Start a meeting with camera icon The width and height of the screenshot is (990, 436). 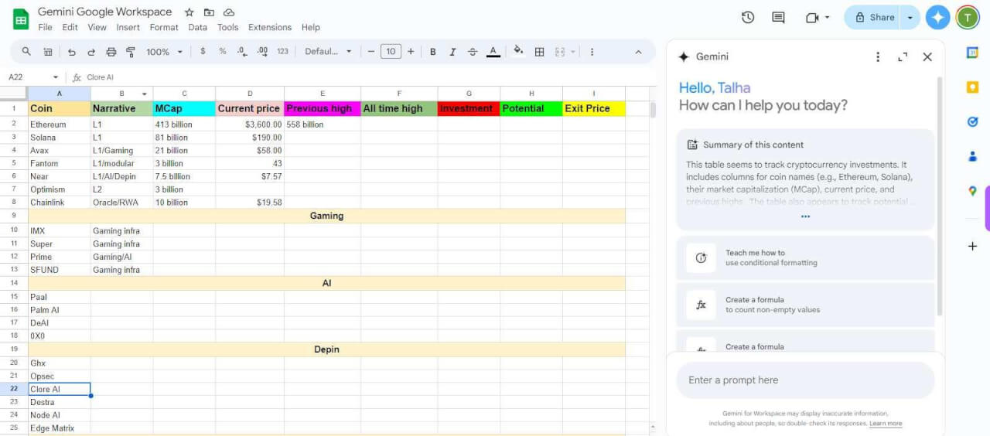[812, 17]
